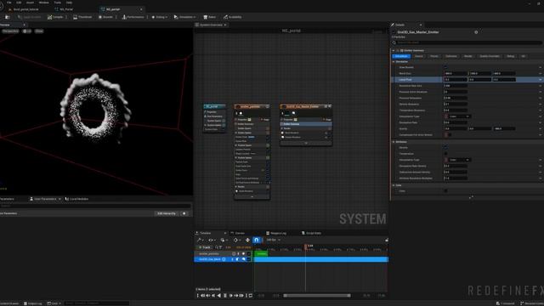Image resolution: width=544 pixels, height=306 pixels.
Task: Close the NS_portal active tab
Action: (x=141, y=9)
